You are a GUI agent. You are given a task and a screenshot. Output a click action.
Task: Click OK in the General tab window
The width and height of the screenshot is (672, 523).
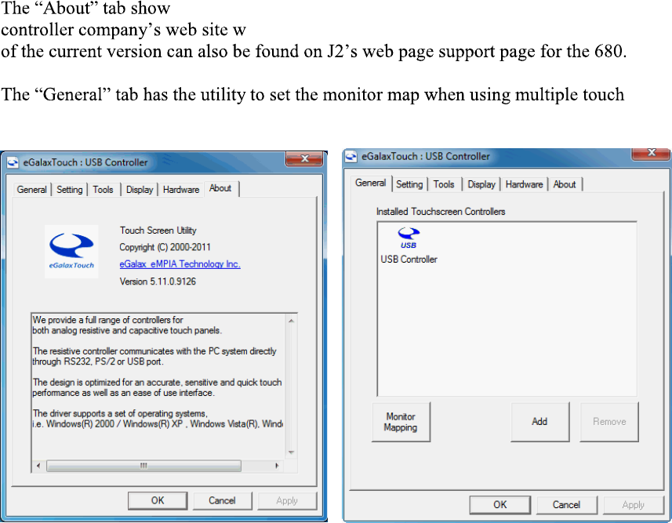tap(500, 505)
